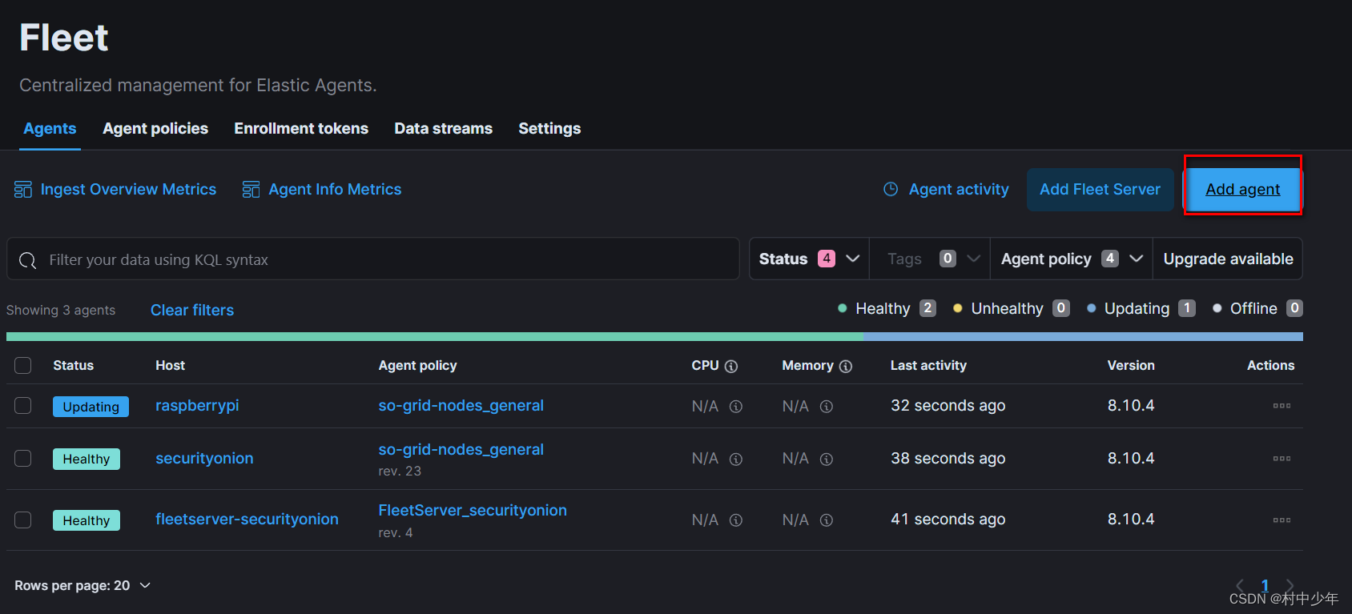Open the Ingest Overview Metrics dashboard icon
The image size is (1352, 614).
[23, 190]
